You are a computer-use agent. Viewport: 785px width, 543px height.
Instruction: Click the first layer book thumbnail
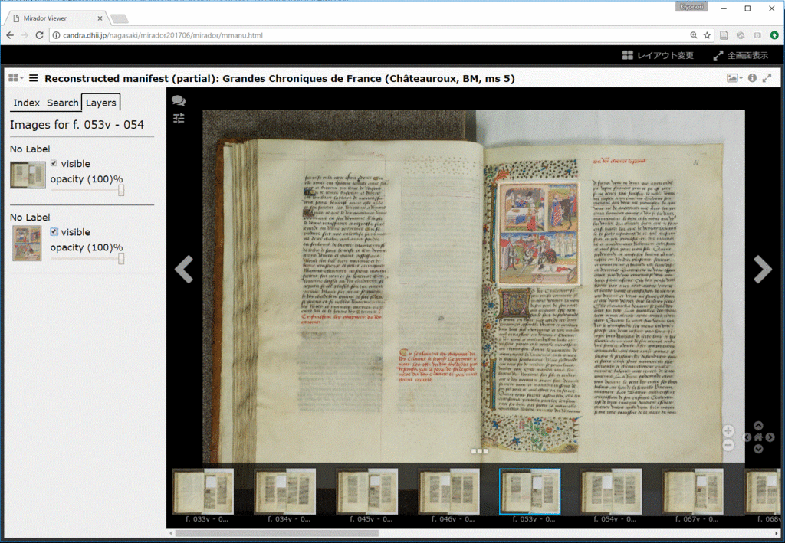[28, 175]
